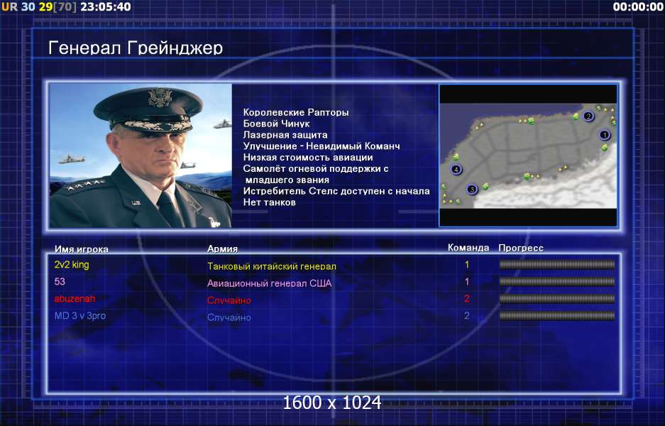Select player name 2v2 king

(x=72, y=266)
